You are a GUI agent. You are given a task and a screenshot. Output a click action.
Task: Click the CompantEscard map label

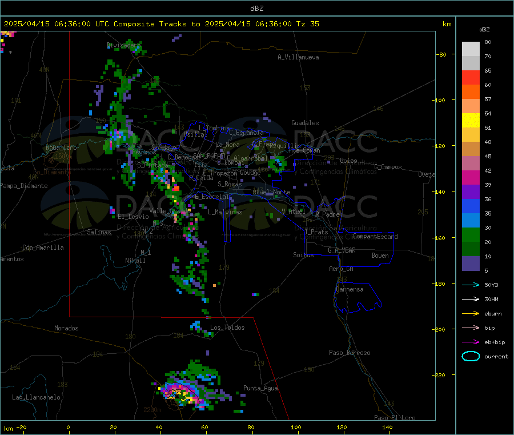375,236
